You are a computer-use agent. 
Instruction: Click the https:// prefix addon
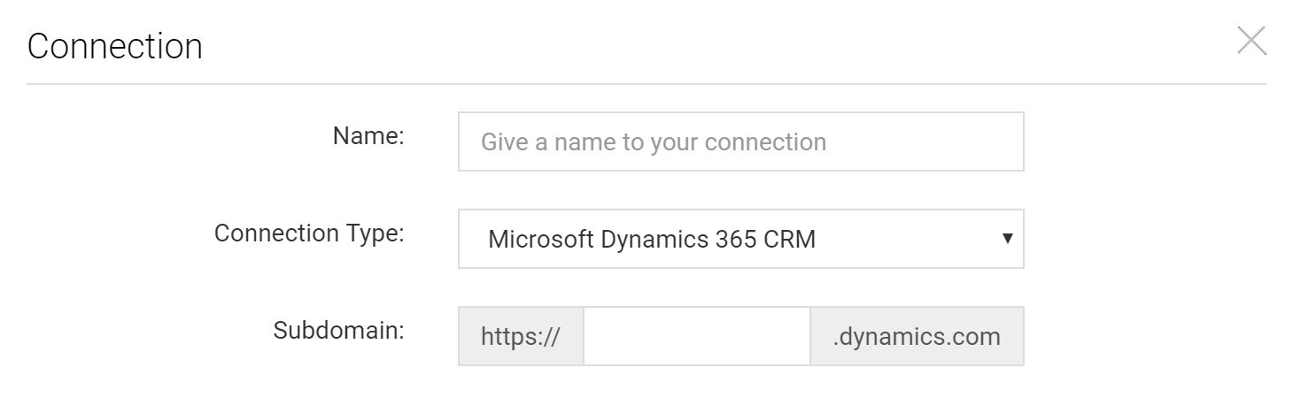click(521, 336)
